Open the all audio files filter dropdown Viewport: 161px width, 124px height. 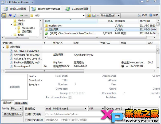110,15
